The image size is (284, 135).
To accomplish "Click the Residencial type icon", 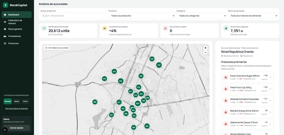I will coord(241,56).
